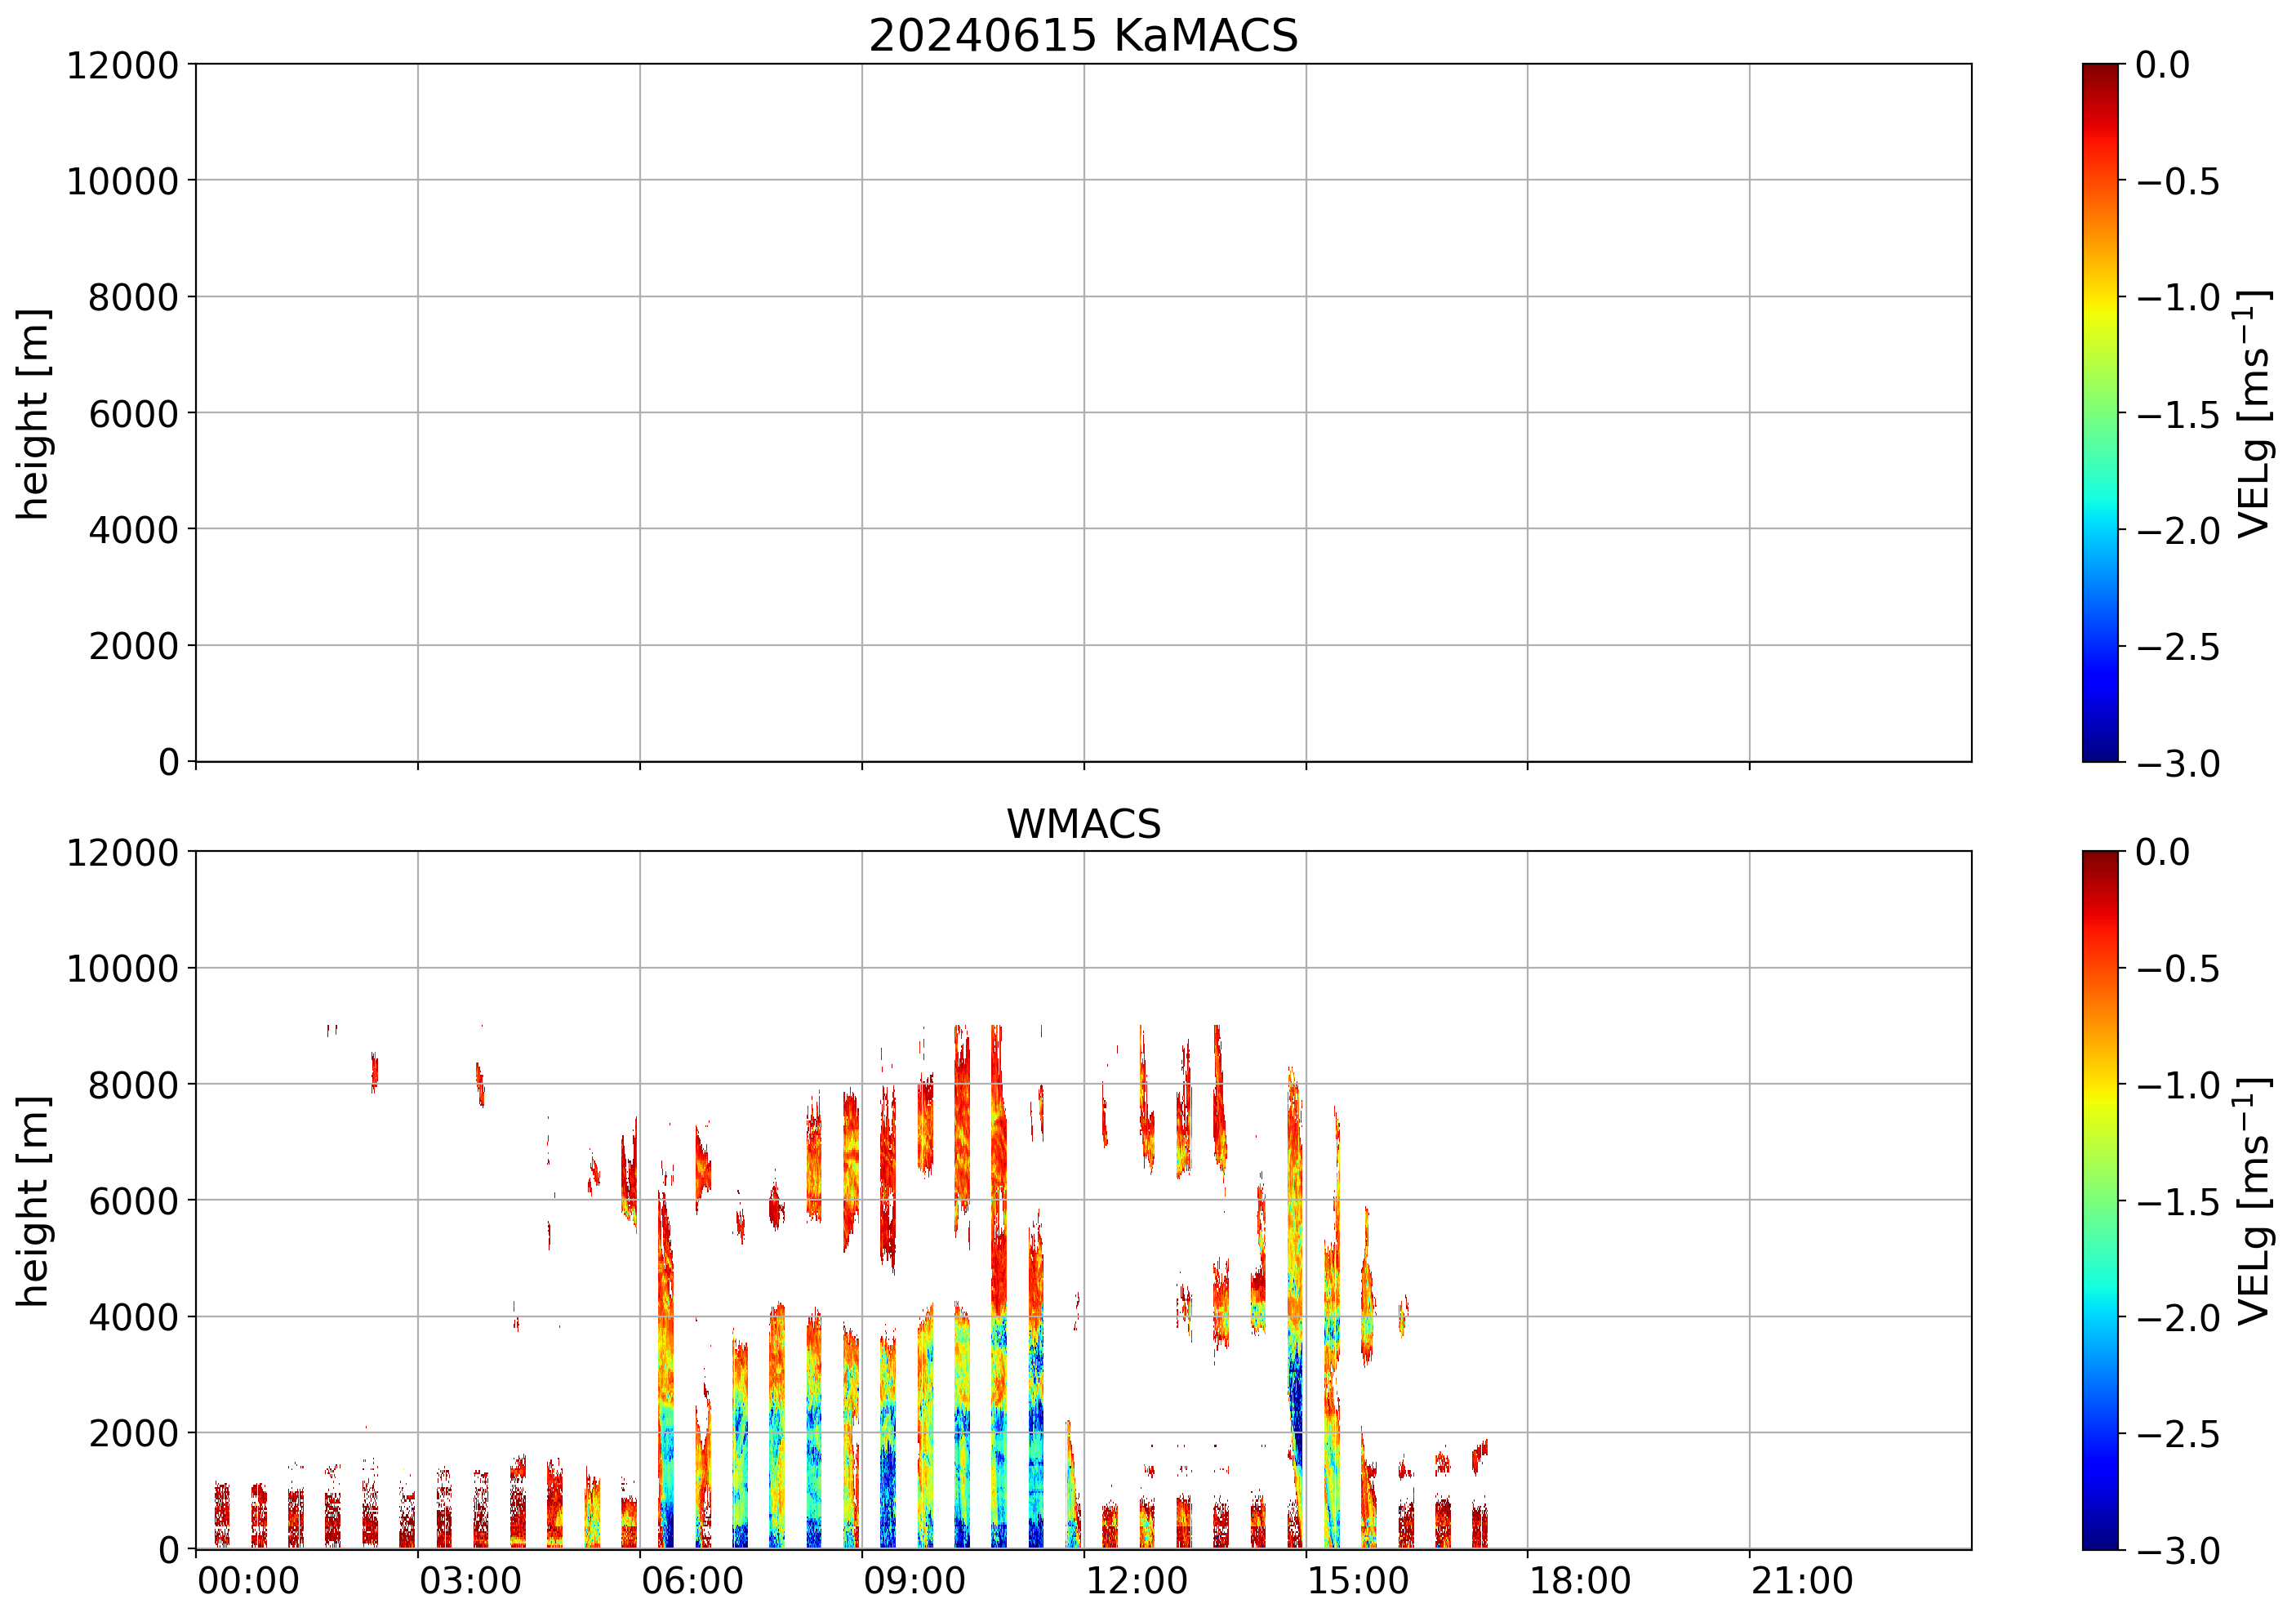Click the "21:00" time tick label

point(1802,1582)
